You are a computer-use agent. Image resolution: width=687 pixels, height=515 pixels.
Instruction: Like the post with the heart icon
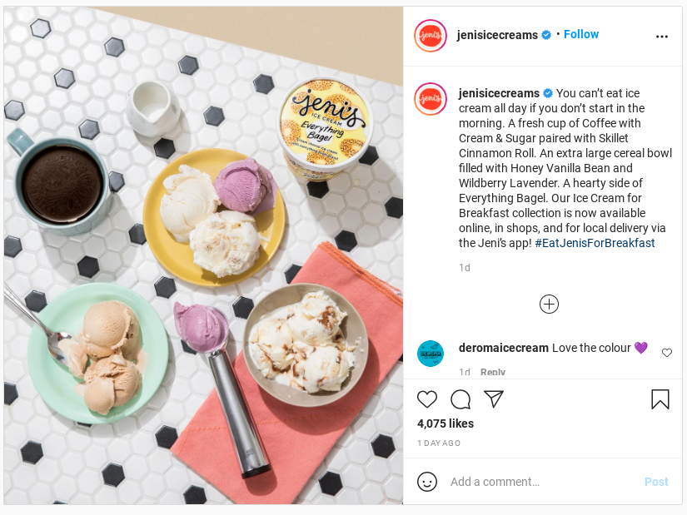click(x=426, y=399)
